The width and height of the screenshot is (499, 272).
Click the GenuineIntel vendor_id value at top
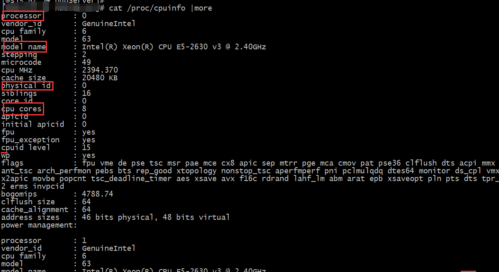(109, 24)
